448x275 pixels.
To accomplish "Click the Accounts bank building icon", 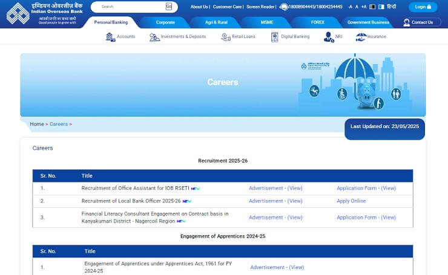I will point(110,37).
